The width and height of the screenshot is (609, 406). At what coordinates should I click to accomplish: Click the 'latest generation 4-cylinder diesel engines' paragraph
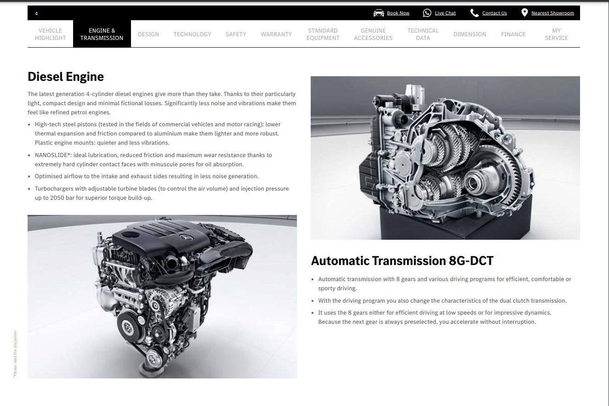(162, 103)
